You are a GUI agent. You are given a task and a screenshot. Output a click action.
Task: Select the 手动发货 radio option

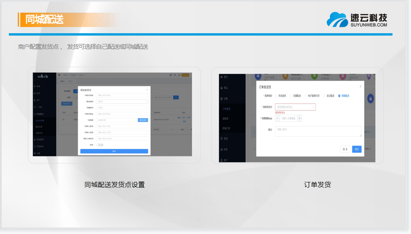[276, 96]
